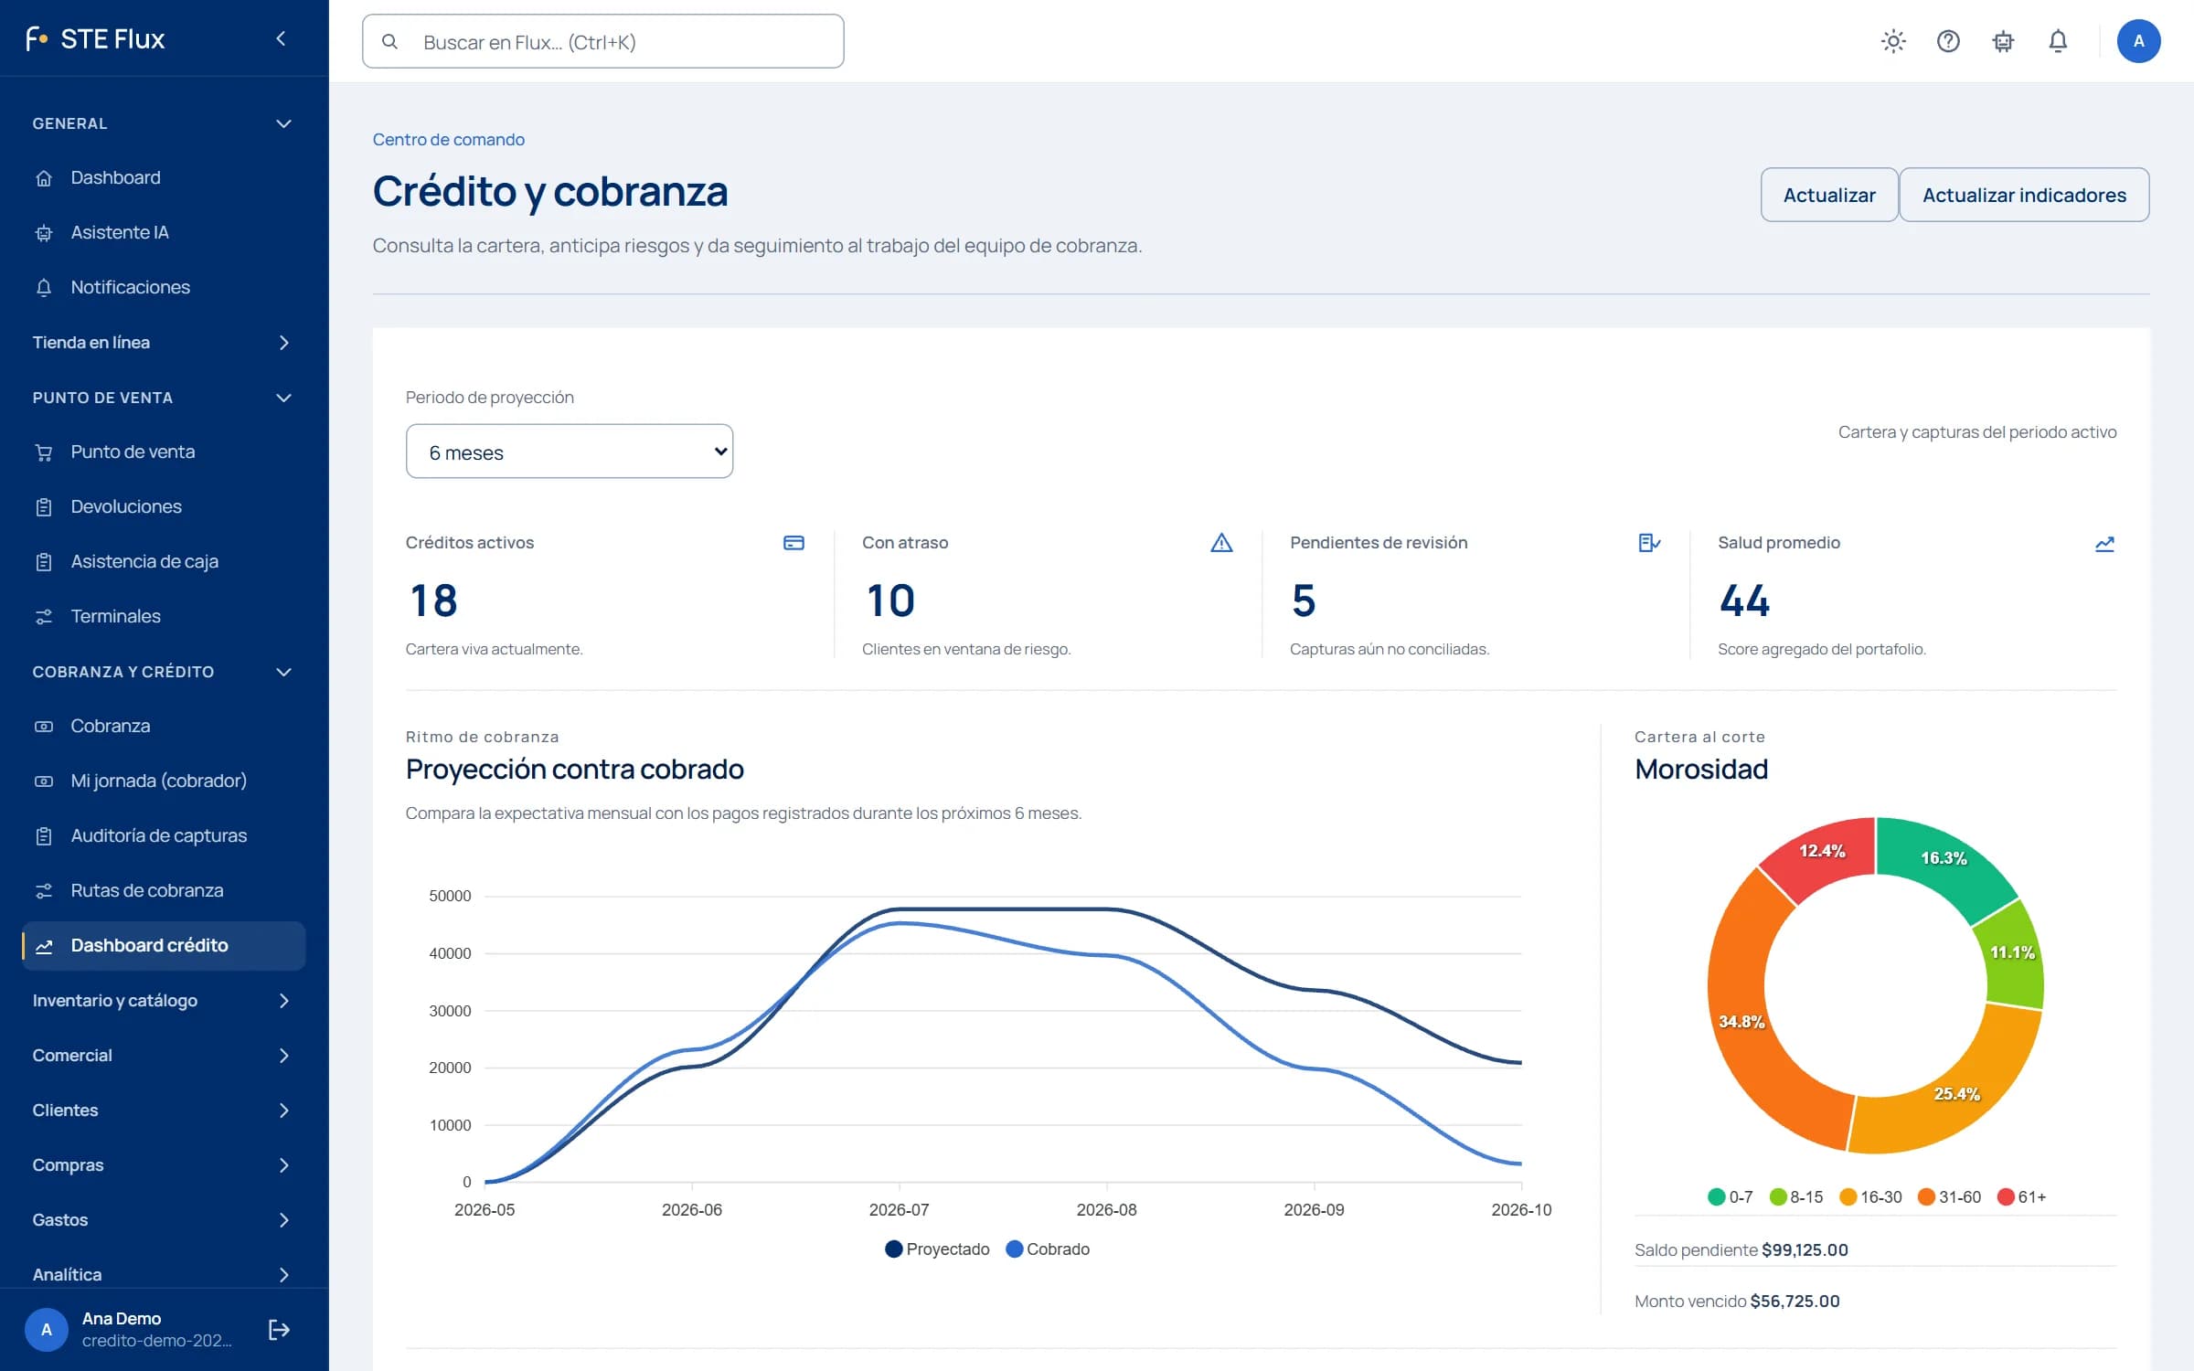Click the Centro de comando breadcrumb link

pyautogui.click(x=448, y=140)
